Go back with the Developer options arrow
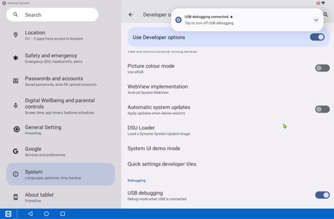 click(131, 14)
